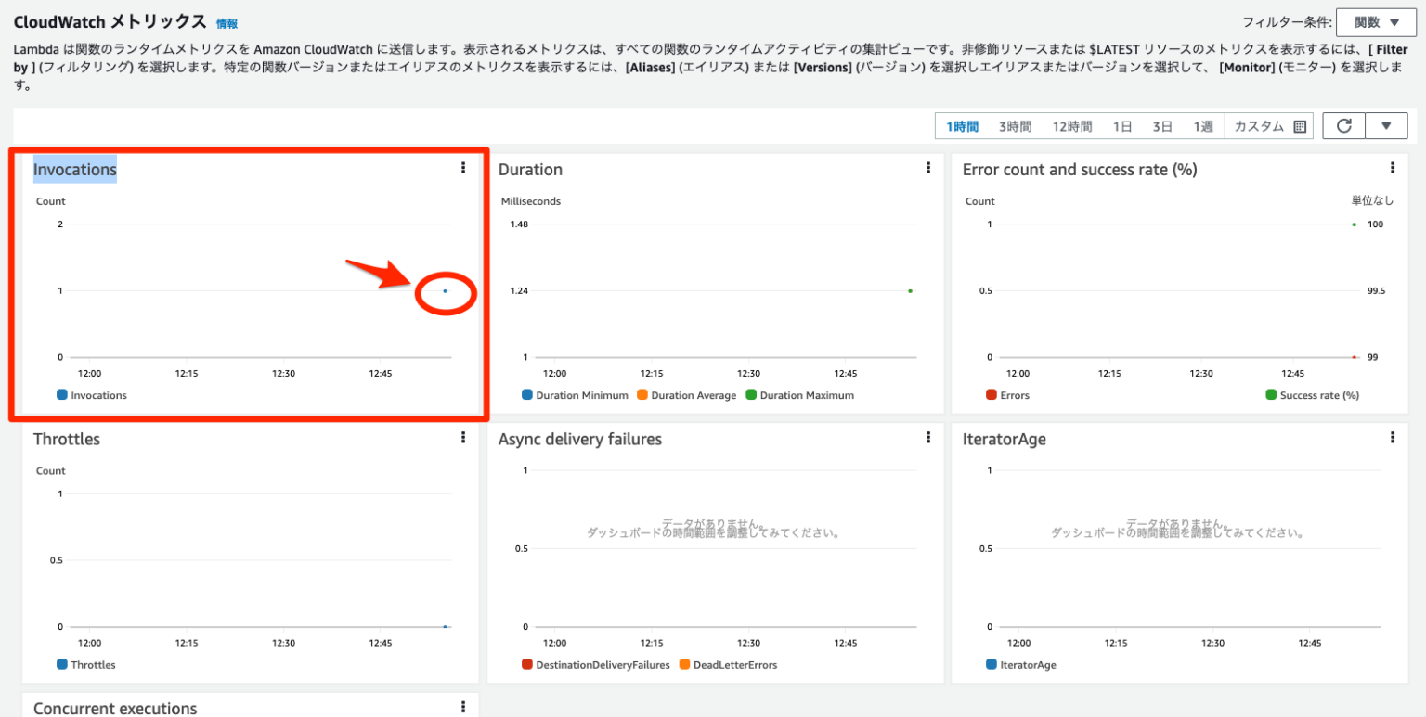Open the Async delivery failures options menu

pos(927,438)
